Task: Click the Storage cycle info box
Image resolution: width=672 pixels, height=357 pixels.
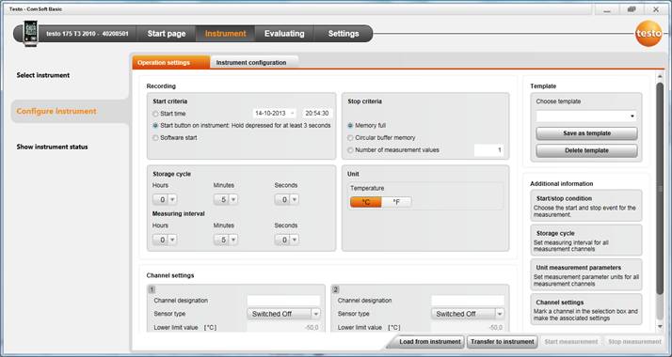Action: point(586,241)
